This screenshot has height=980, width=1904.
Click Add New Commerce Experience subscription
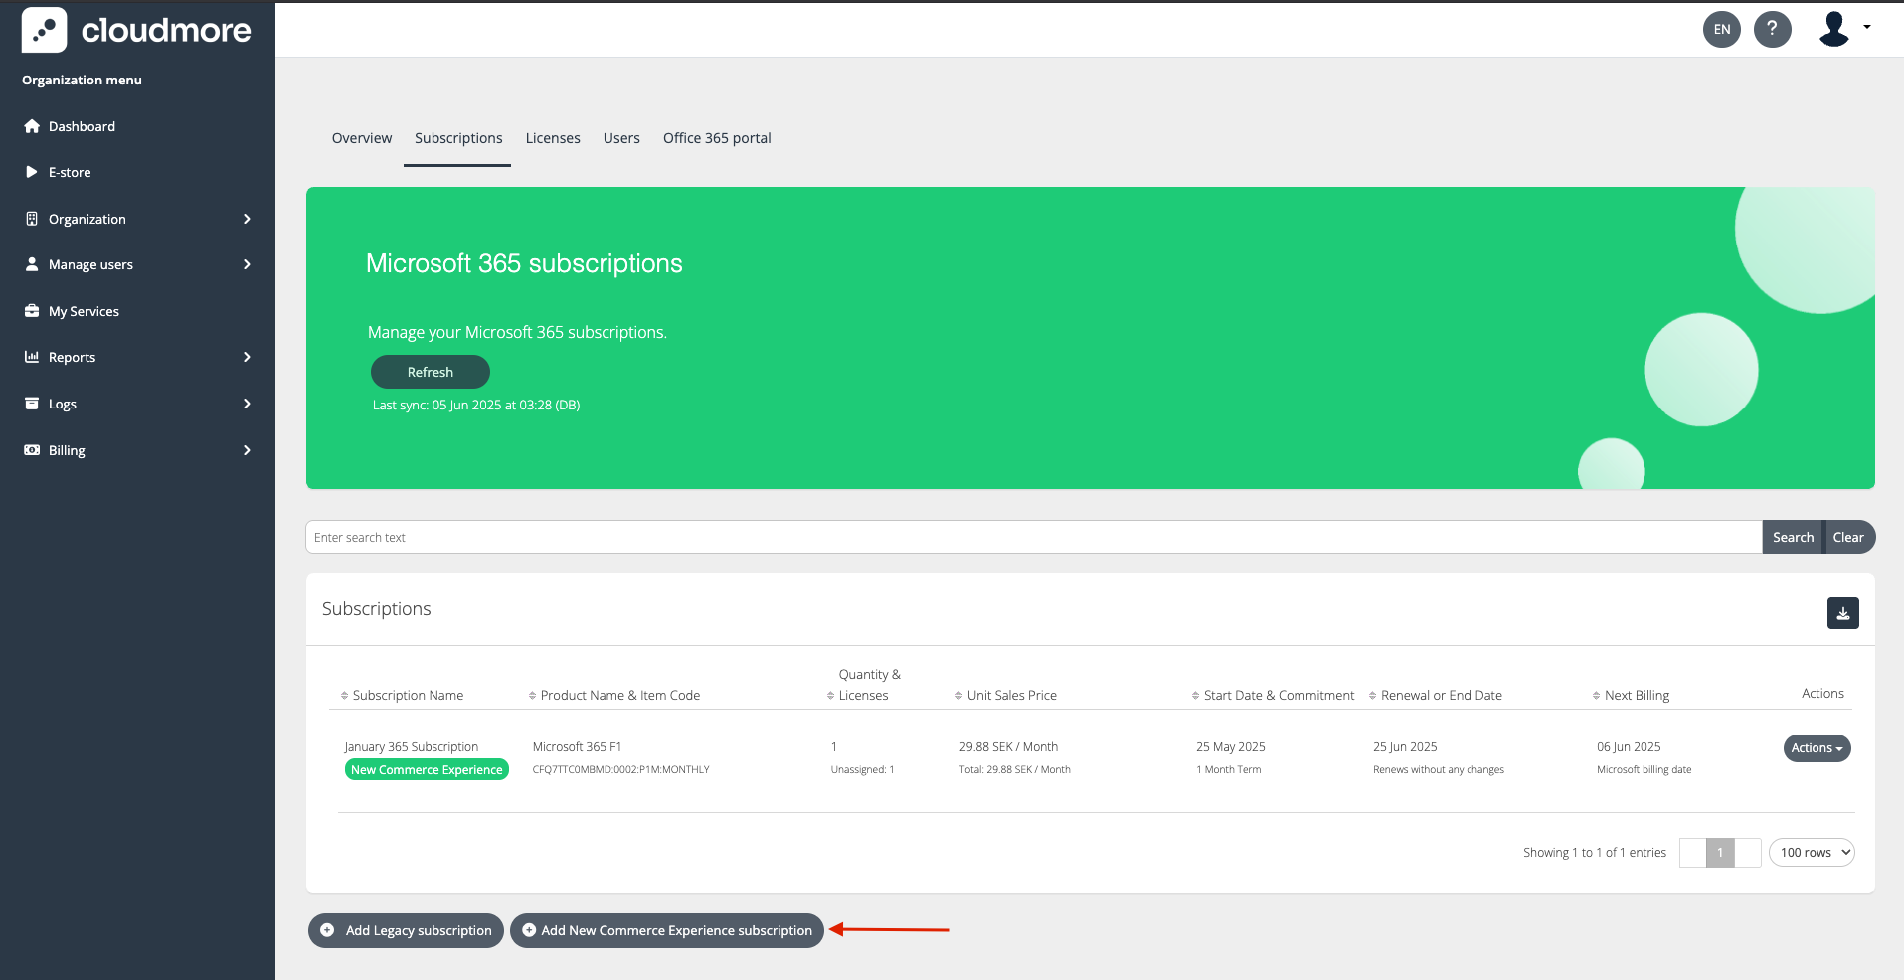pos(666,931)
